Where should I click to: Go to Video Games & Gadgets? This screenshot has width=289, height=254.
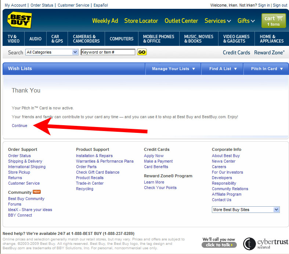click(236, 39)
